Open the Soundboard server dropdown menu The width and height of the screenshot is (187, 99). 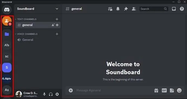pyautogui.click(x=57, y=9)
